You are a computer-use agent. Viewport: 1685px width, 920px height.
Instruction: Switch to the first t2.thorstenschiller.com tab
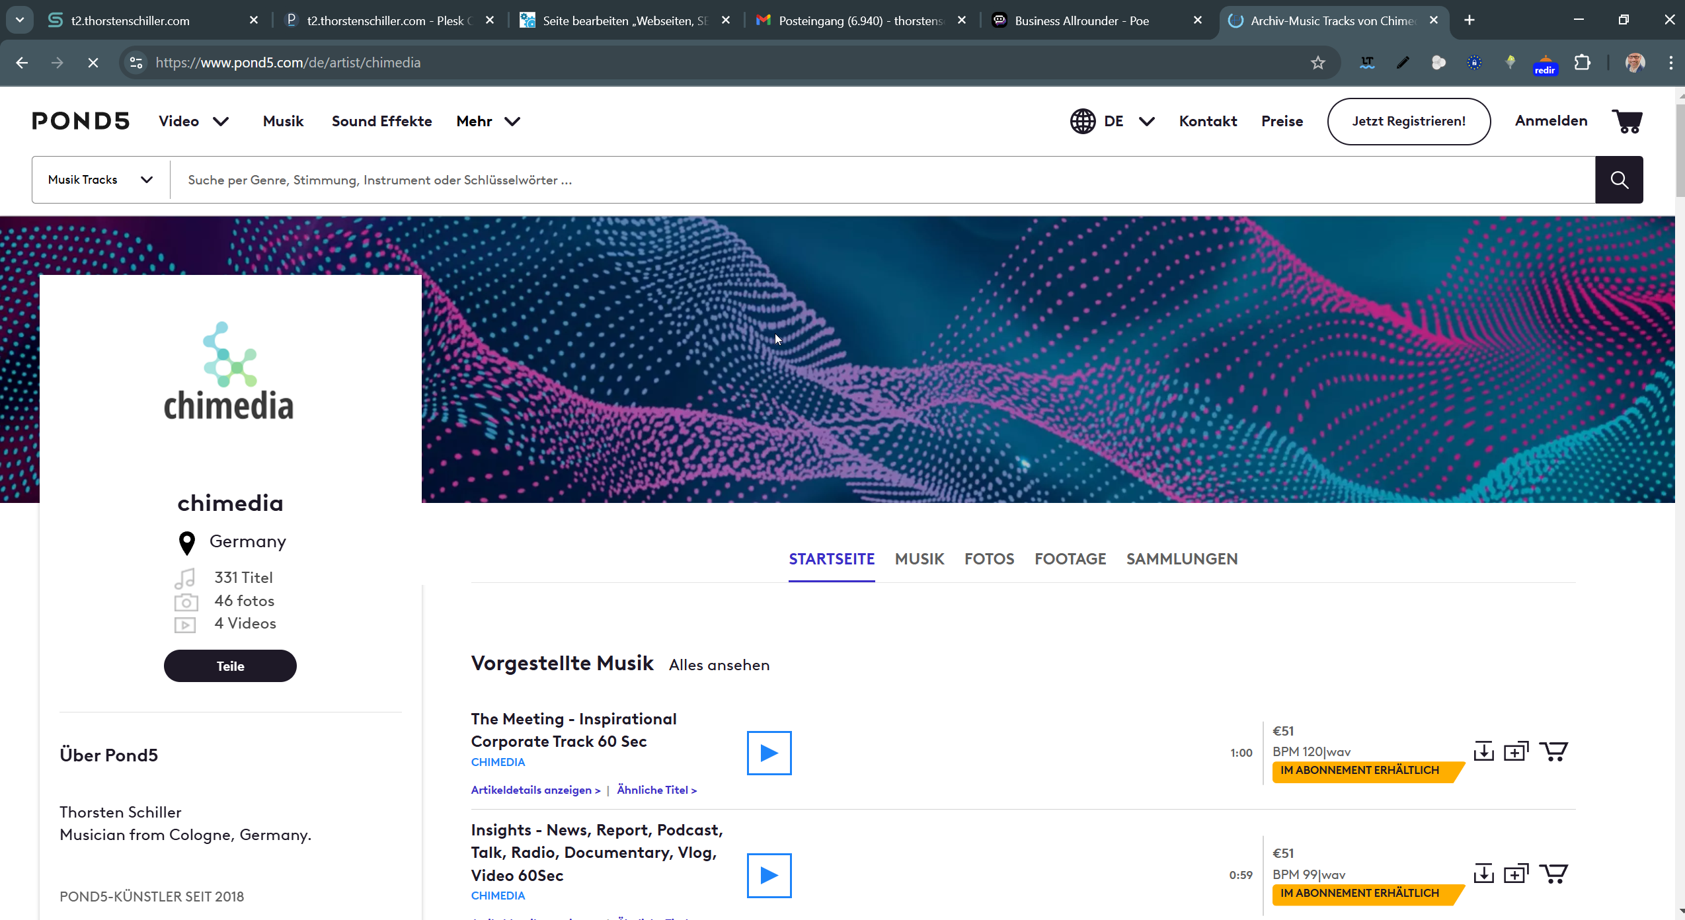(153, 20)
